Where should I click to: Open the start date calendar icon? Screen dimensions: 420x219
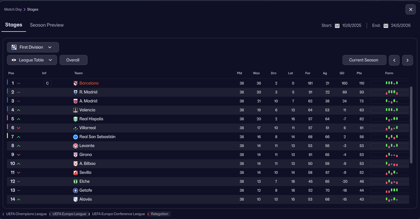[x=337, y=25]
